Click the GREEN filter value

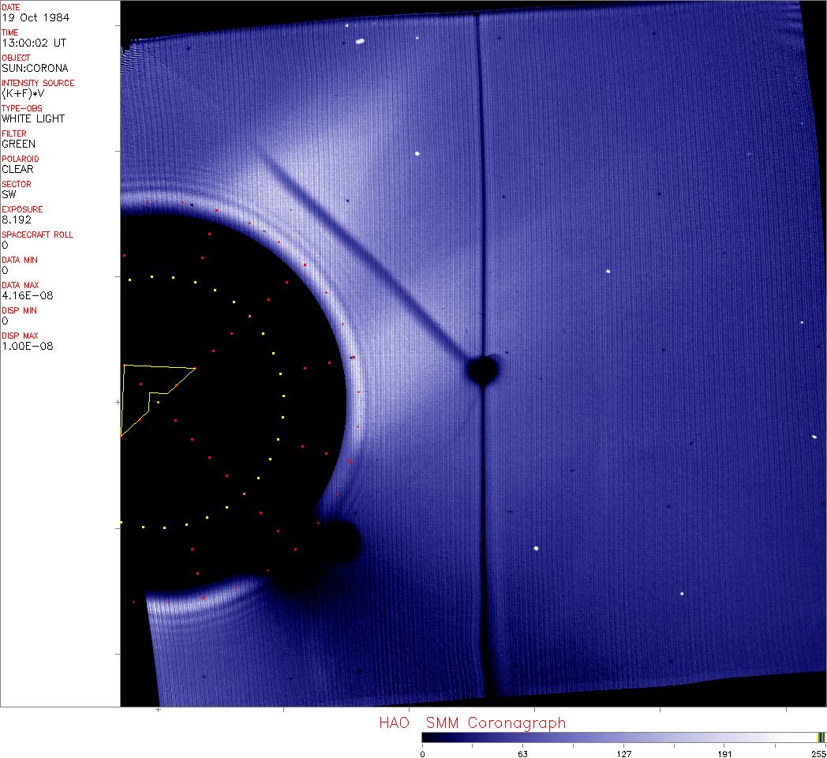18,144
